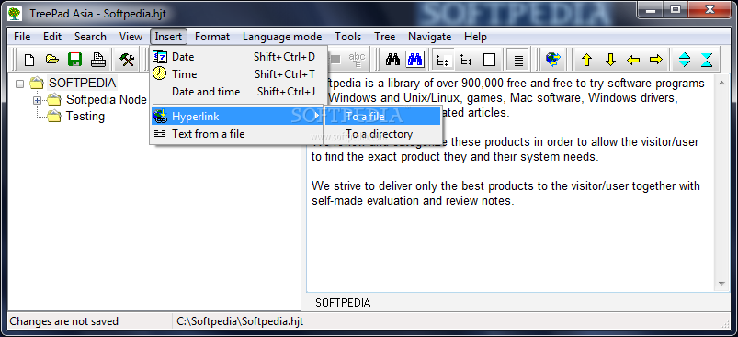Screen dimensions: 738x337
Task: Maximize the TreePad Asia window
Action: 676,9
